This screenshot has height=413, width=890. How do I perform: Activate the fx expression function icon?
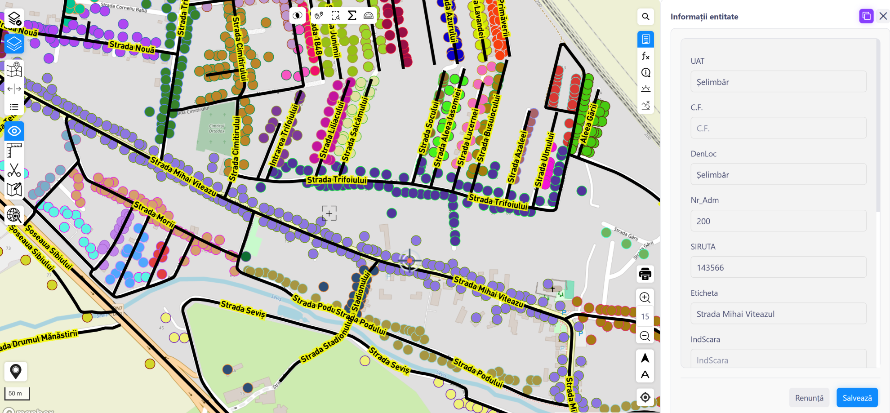coord(645,56)
